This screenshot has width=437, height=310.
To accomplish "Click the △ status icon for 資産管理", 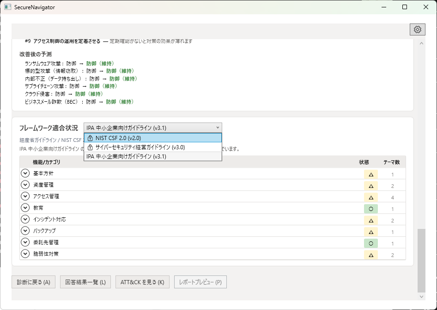I will pos(370,185).
